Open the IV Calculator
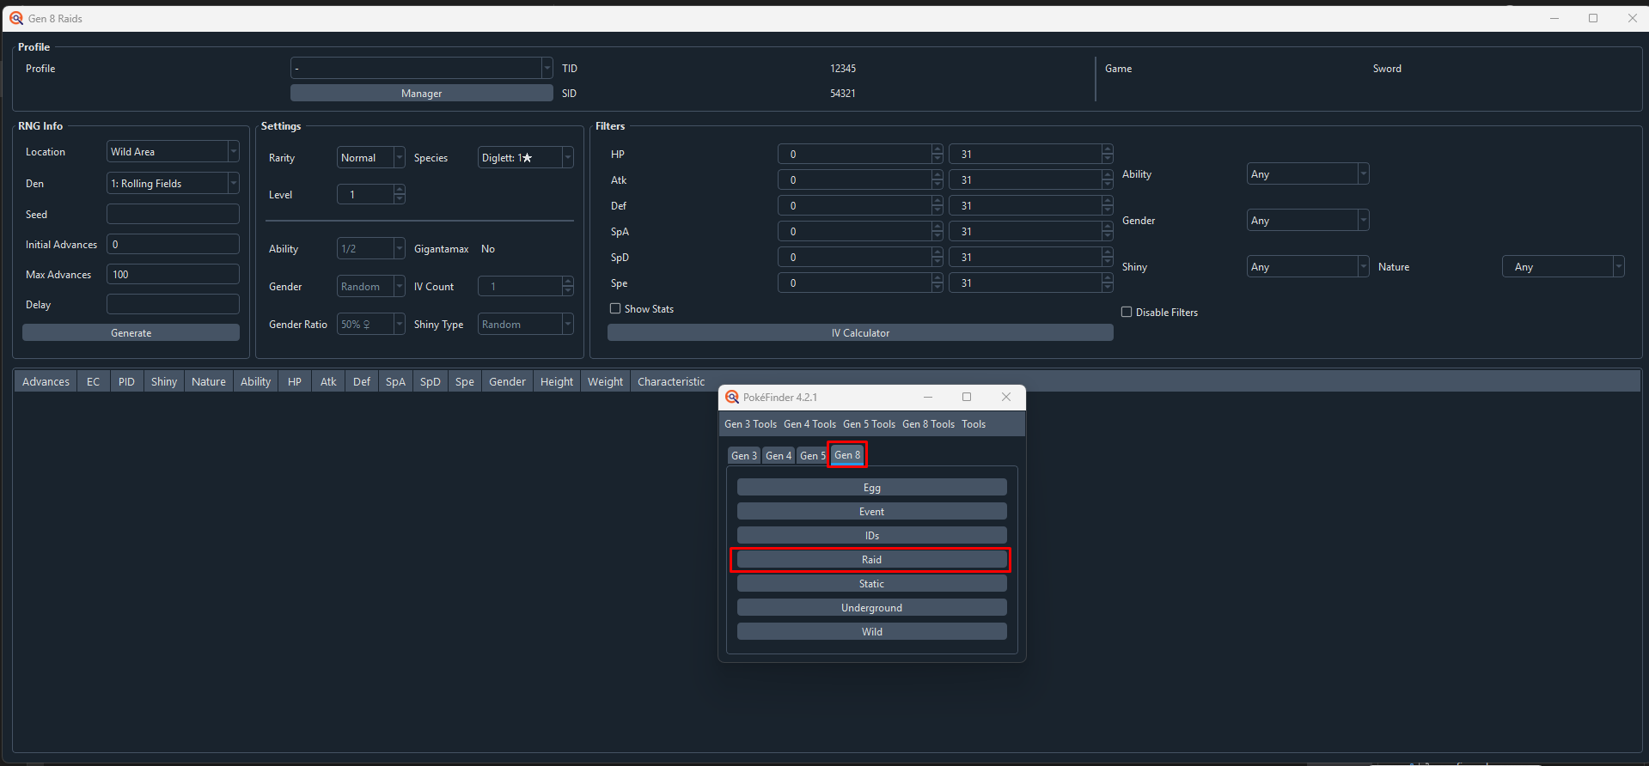The width and height of the screenshot is (1649, 766). [x=860, y=332]
